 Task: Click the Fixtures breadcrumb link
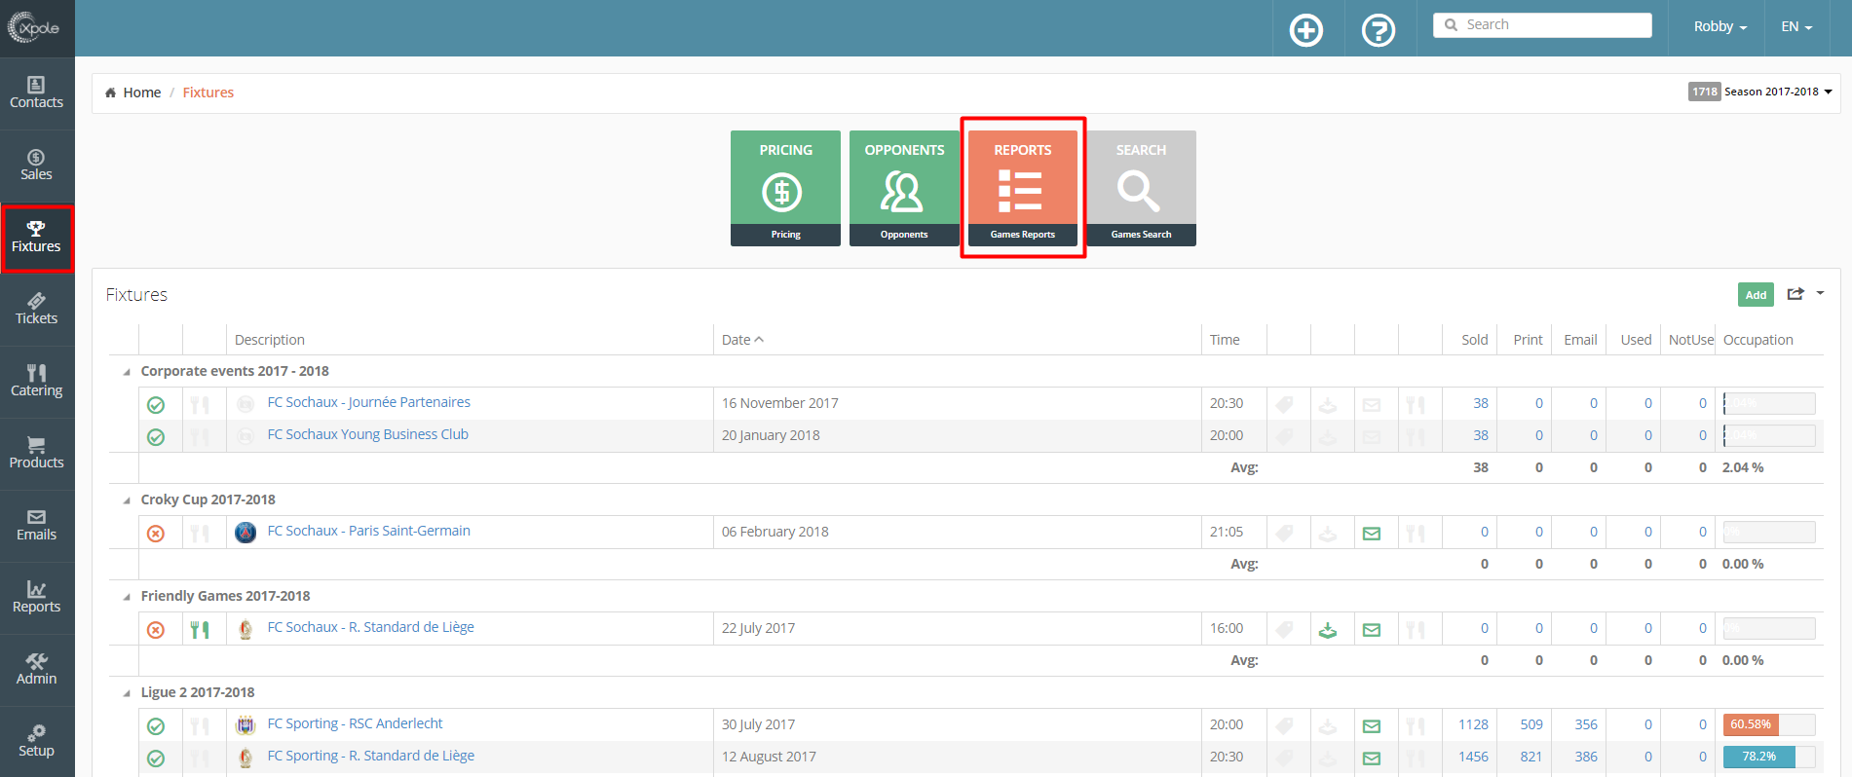coord(208,92)
